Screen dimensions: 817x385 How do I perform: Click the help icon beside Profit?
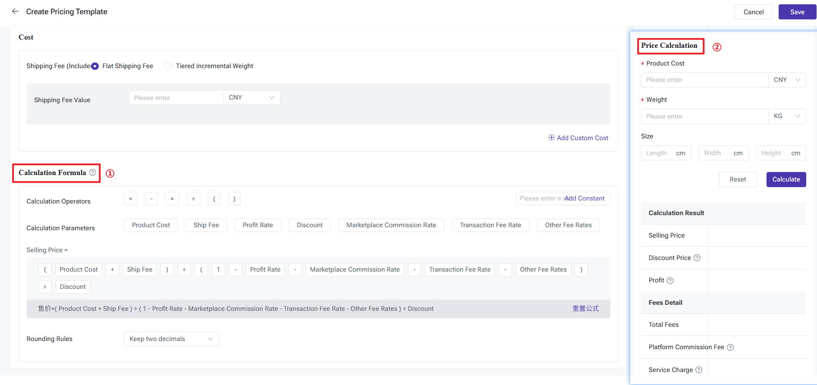(x=670, y=281)
